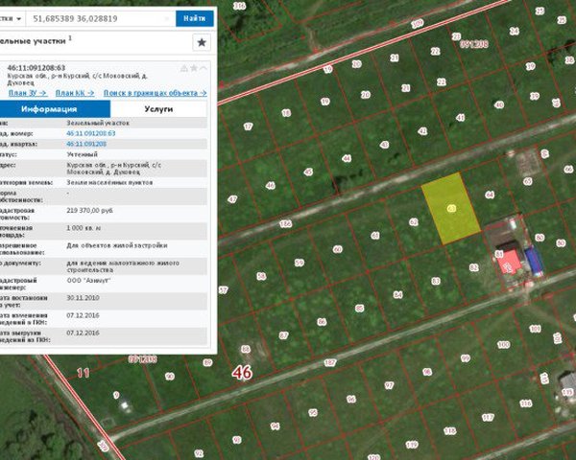
Task: Click map parcel label 42
Action: (422, 131)
